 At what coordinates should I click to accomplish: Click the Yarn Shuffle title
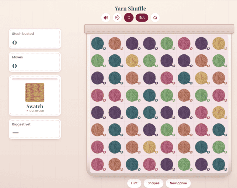click(130, 9)
